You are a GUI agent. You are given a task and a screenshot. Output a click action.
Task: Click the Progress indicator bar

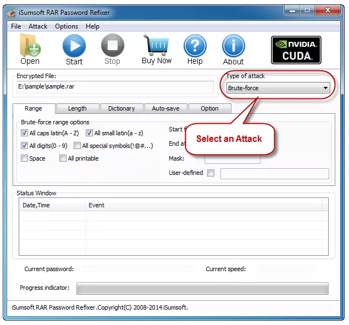tap(202, 288)
